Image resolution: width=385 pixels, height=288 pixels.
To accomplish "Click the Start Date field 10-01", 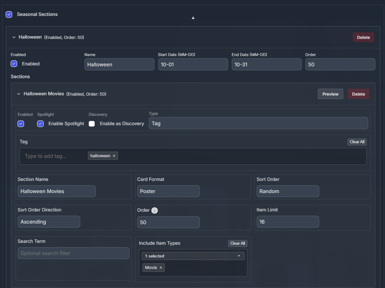I will [x=193, y=64].
